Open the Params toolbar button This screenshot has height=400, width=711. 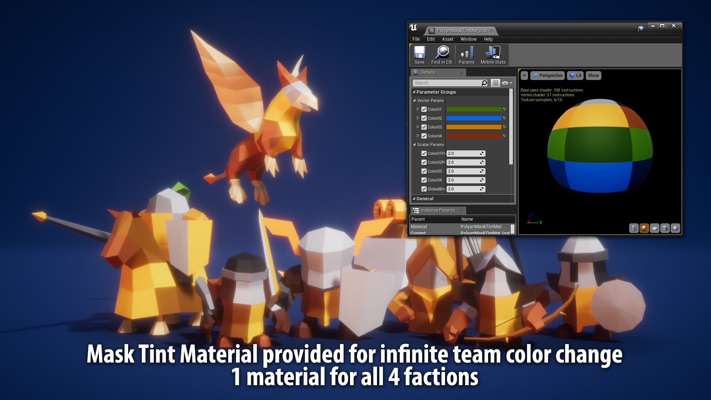[x=466, y=53]
